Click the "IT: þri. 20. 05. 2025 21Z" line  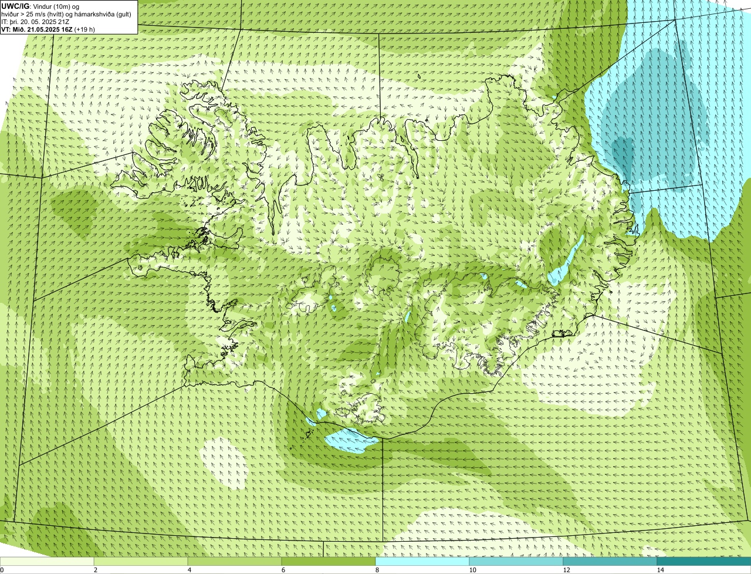coord(36,21)
